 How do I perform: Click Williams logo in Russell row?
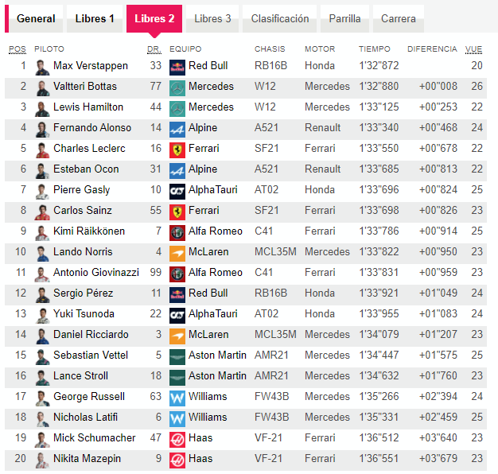point(177,398)
